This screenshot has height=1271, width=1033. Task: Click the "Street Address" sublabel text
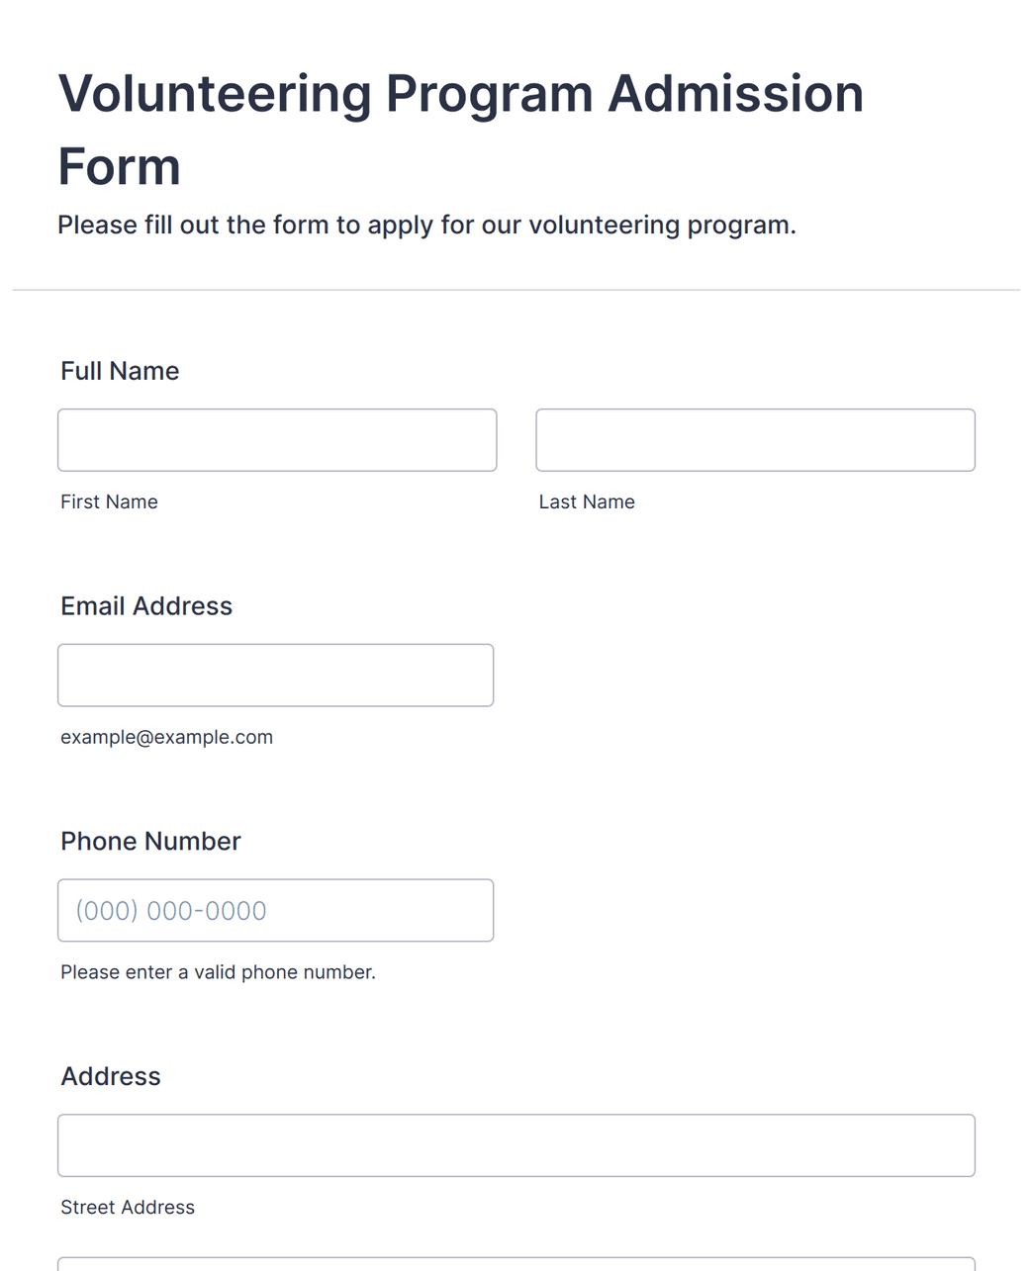(128, 1207)
